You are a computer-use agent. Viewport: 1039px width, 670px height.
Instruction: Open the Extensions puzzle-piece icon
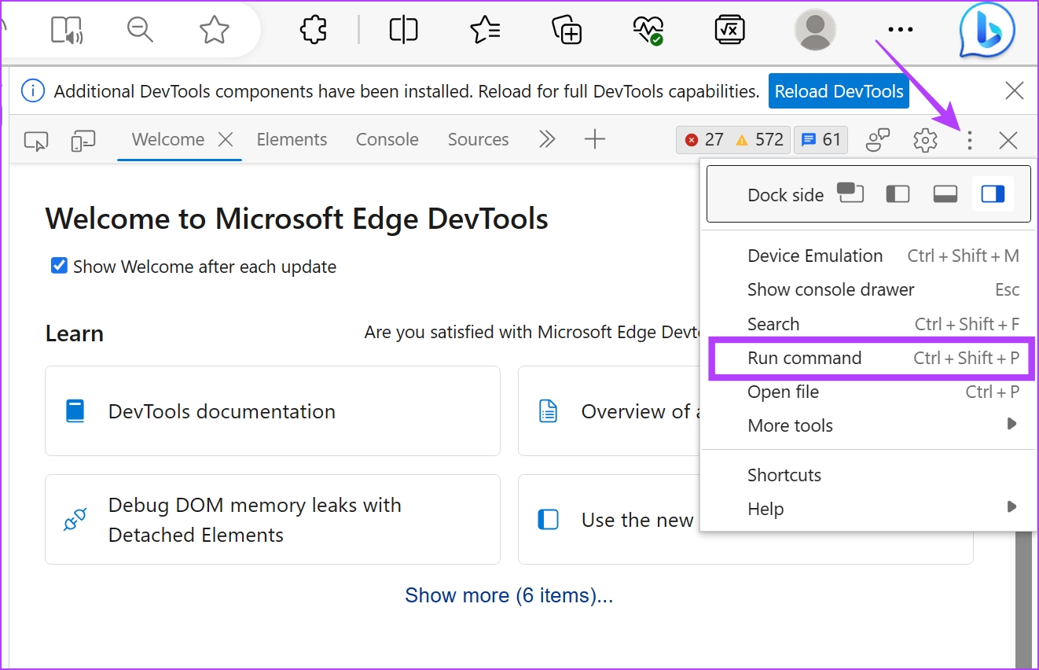(314, 30)
